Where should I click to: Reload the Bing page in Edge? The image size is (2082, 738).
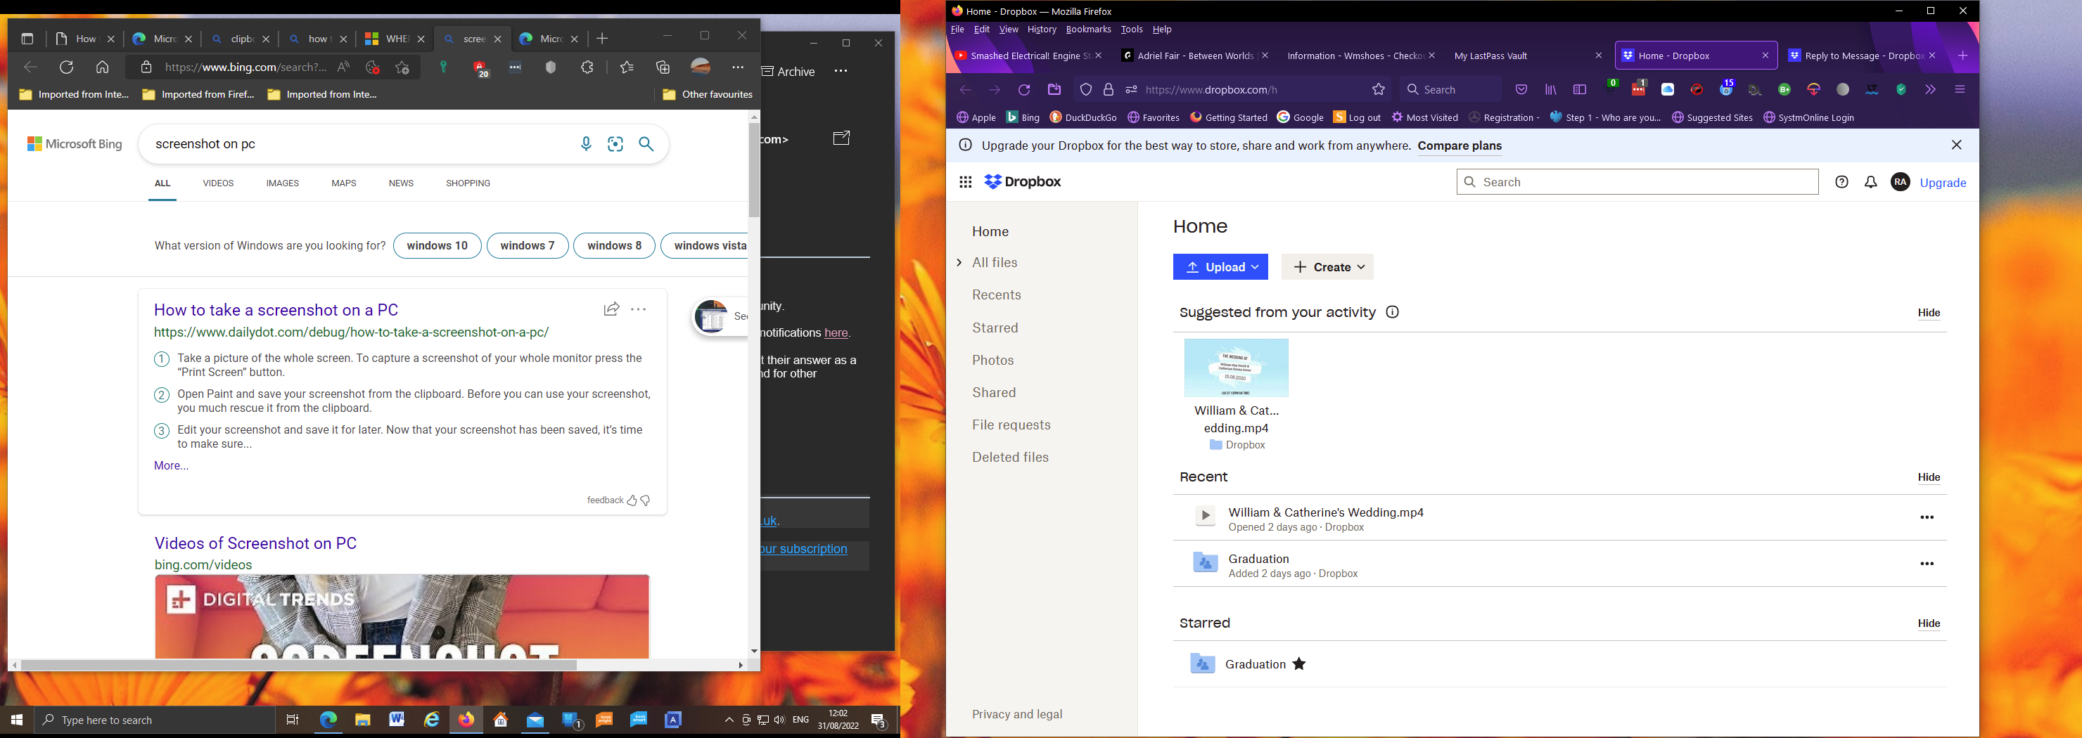(67, 67)
